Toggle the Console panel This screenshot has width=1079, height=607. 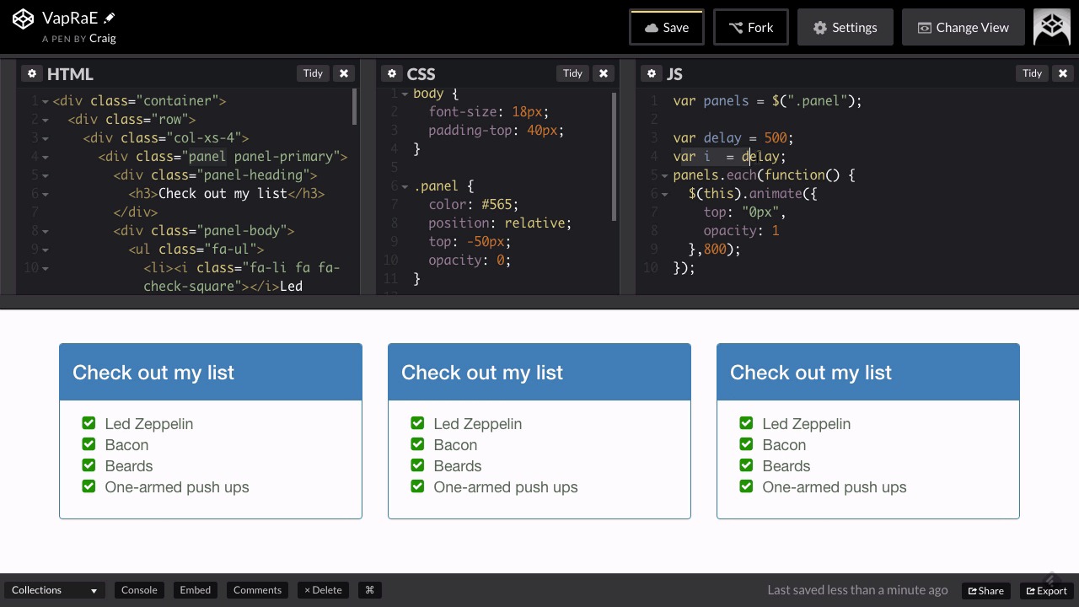139,590
